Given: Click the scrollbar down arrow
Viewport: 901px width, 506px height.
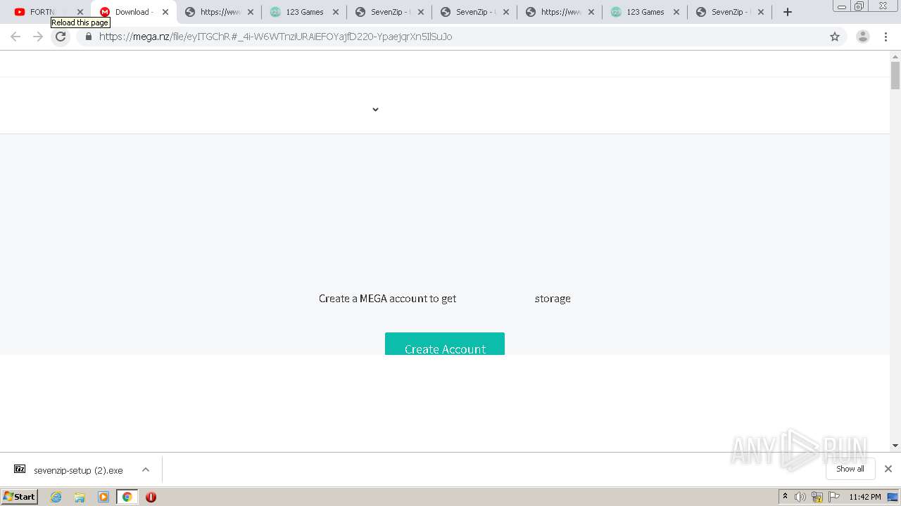Looking at the screenshot, I should point(895,446).
